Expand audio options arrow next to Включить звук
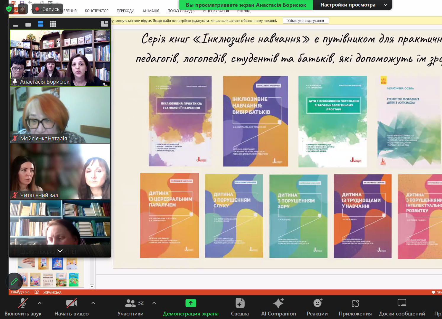The width and height of the screenshot is (442, 319). [x=40, y=303]
